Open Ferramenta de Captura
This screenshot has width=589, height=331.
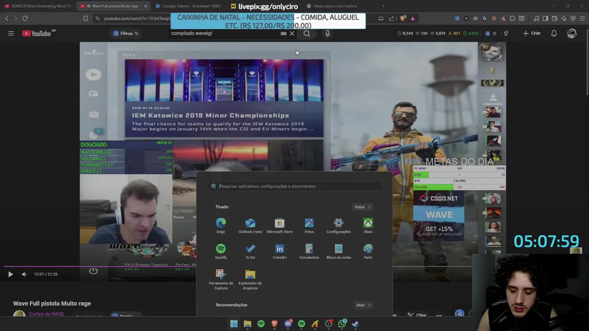pos(221,280)
